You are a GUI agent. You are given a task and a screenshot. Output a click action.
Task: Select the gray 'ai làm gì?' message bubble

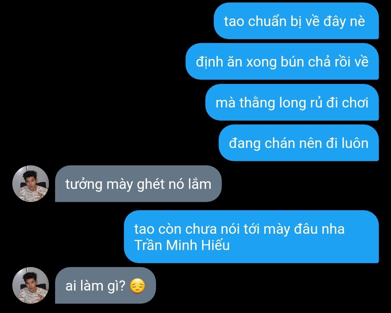pyautogui.click(x=105, y=285)
